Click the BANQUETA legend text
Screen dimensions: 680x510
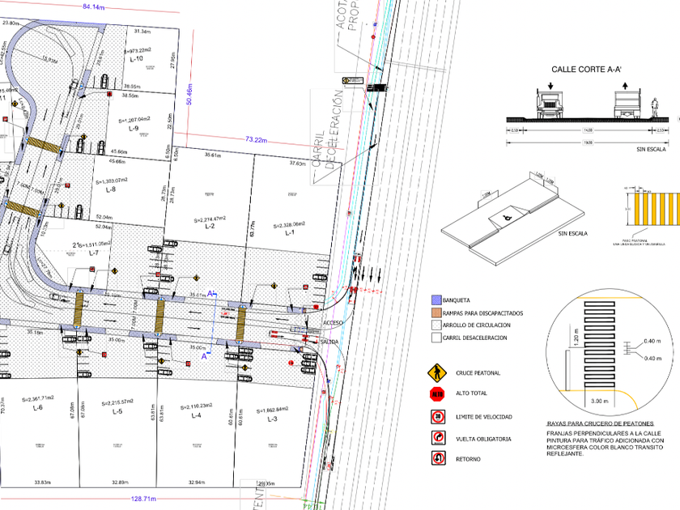[x=457, y=300]
